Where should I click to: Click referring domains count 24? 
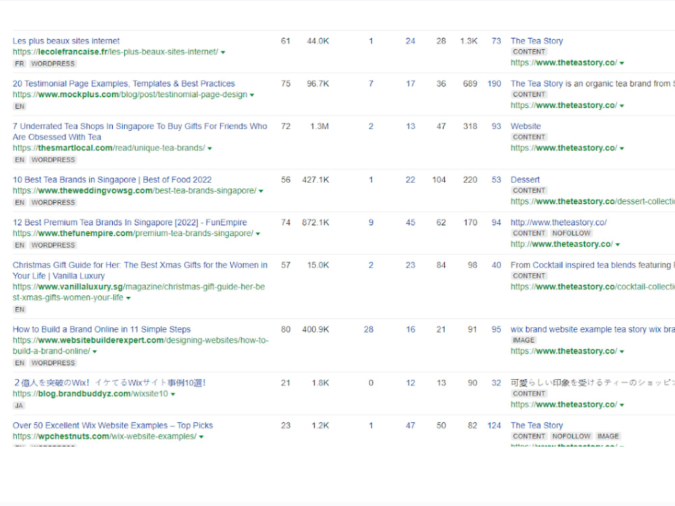(x=410, y=41)
